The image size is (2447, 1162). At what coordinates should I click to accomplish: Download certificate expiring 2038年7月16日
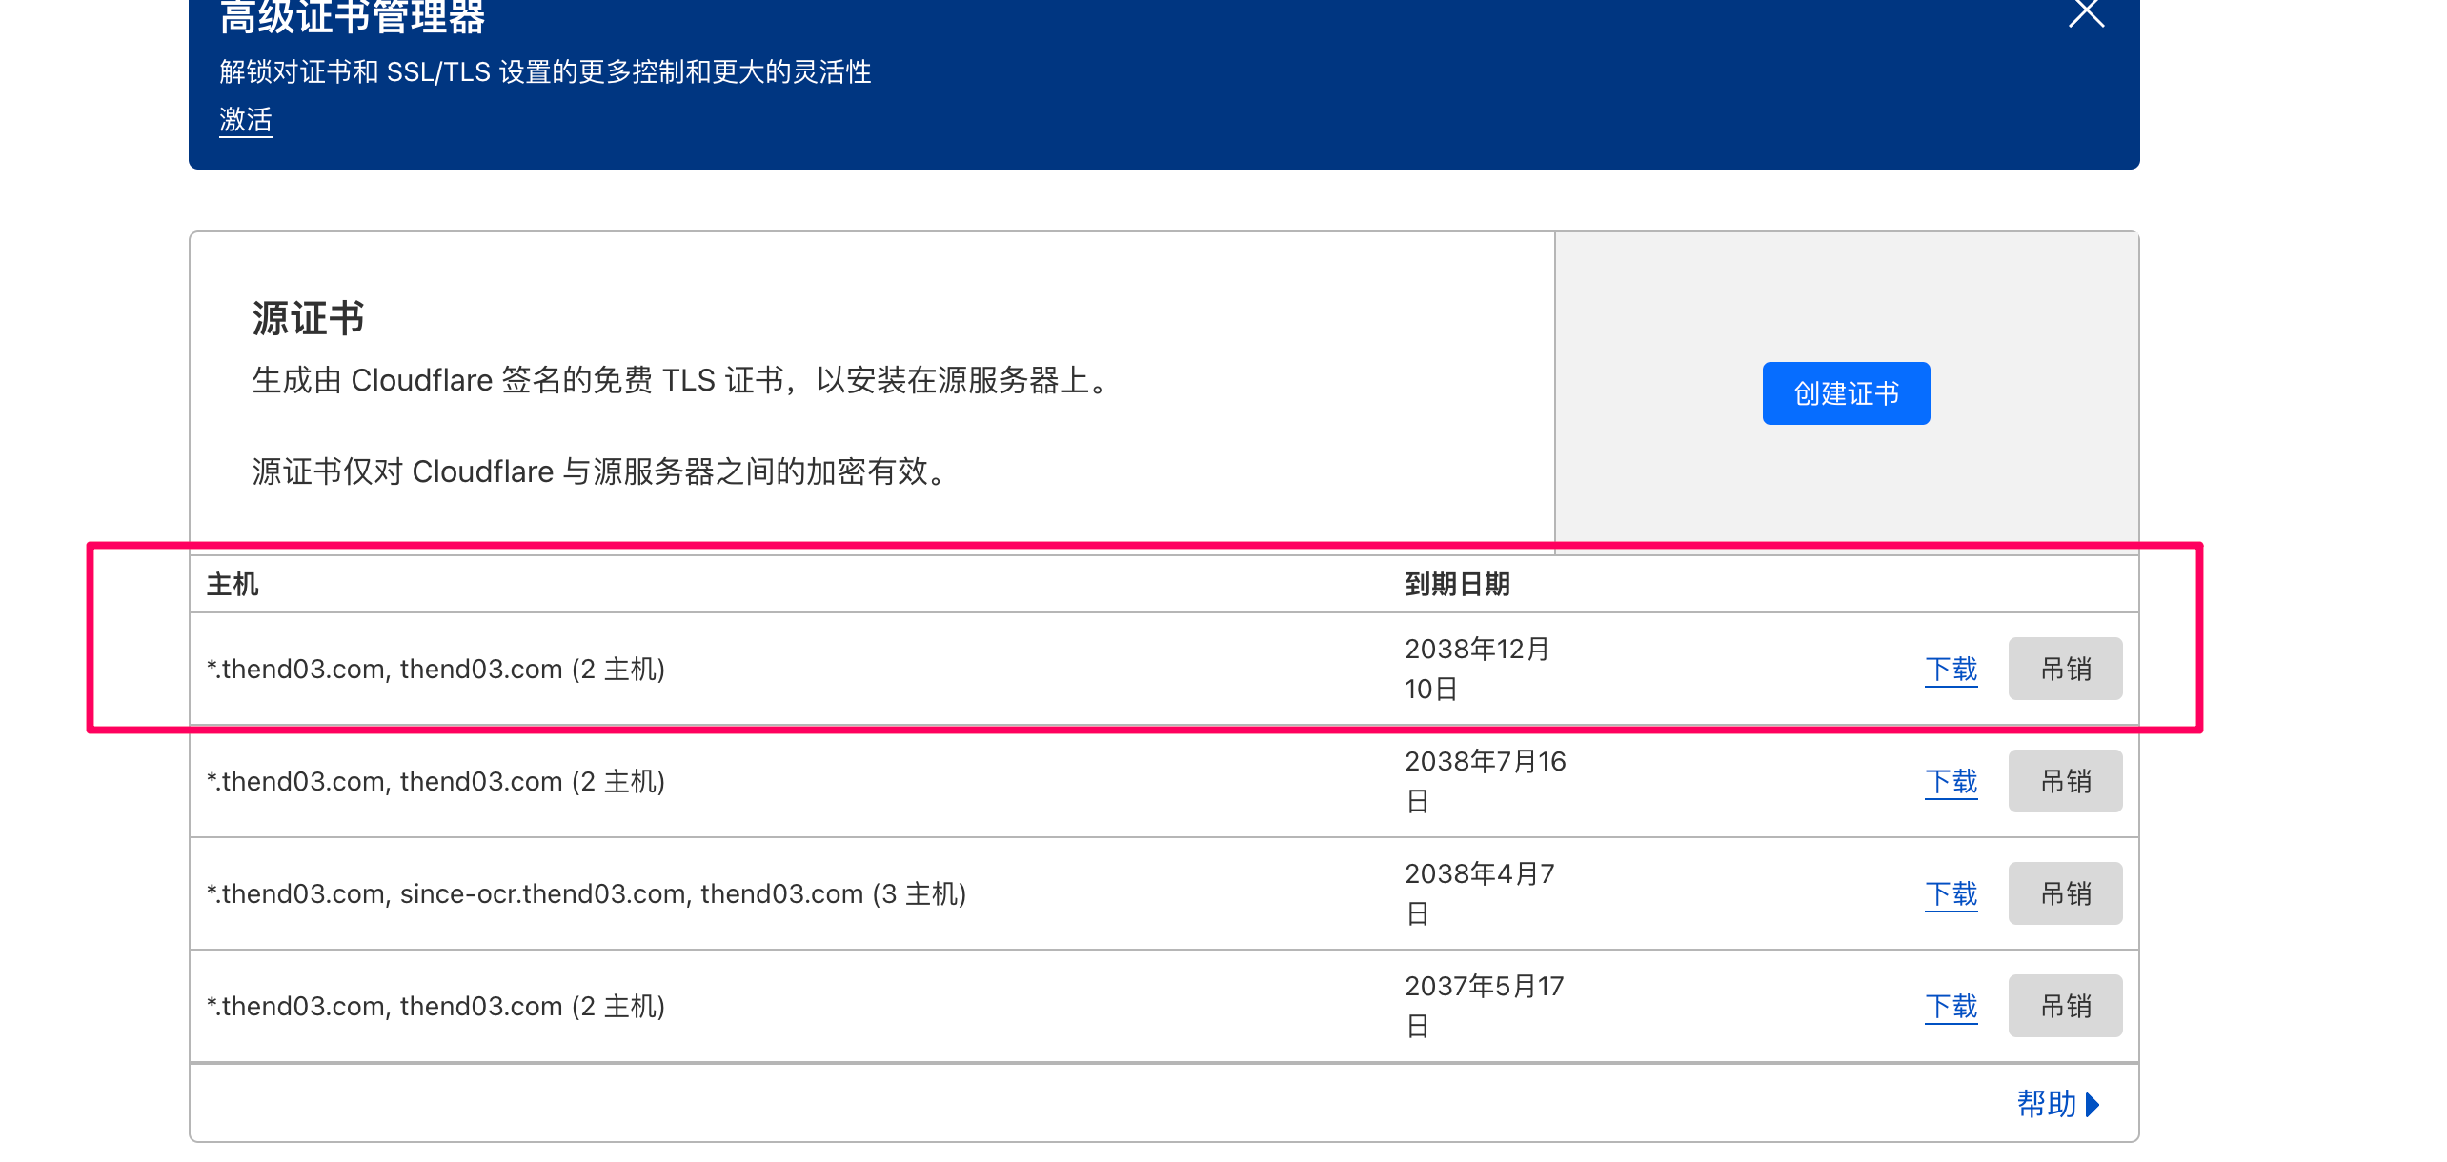click(1951, 782)
